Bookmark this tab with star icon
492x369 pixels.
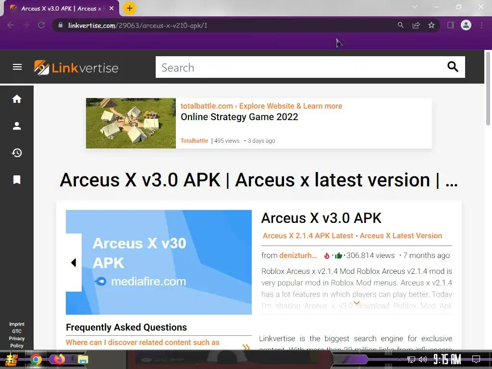coord(431,25)
